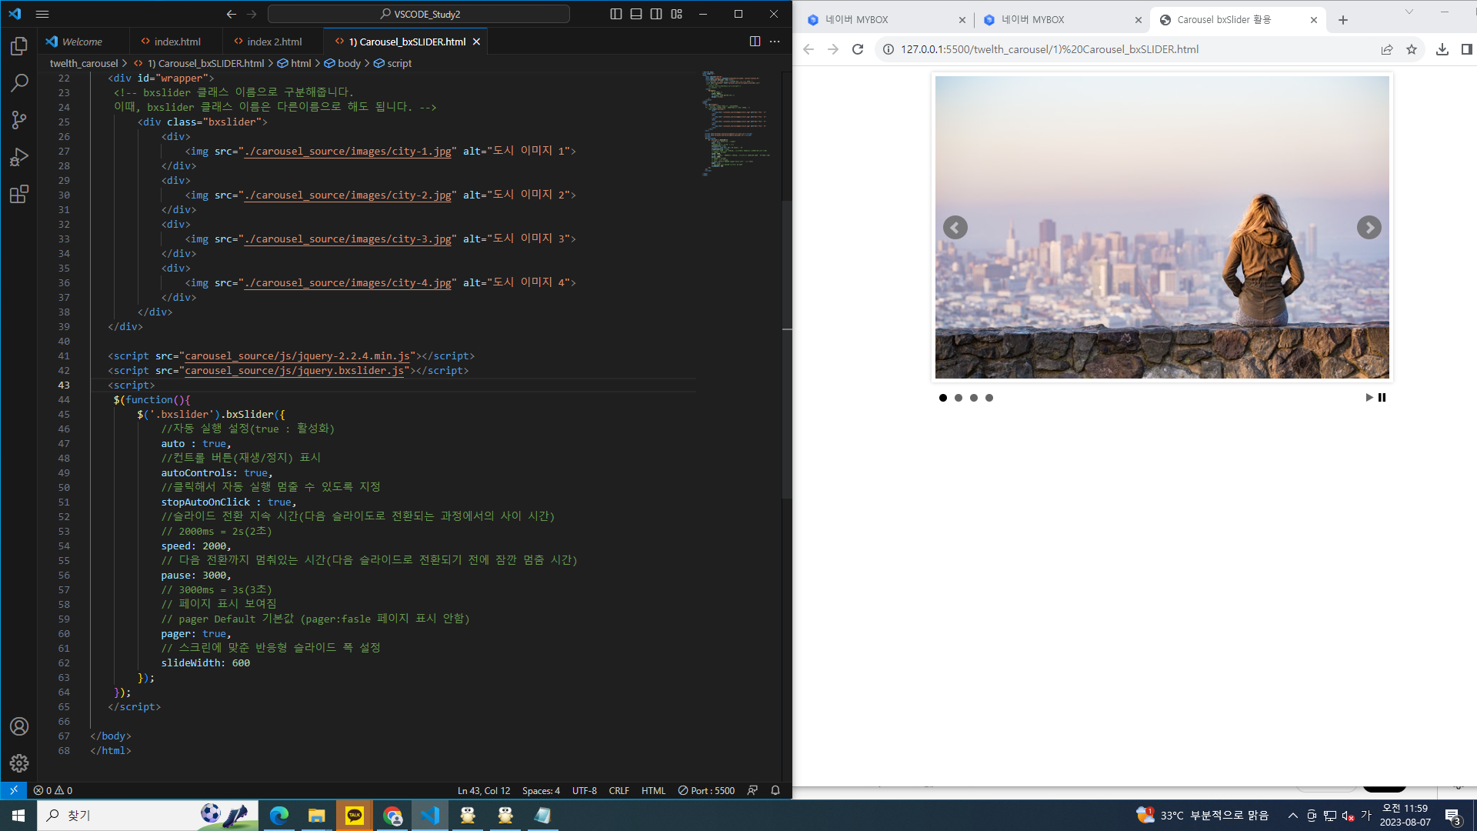
Task: Select the second slider pager dot
Action: point(959,398)
